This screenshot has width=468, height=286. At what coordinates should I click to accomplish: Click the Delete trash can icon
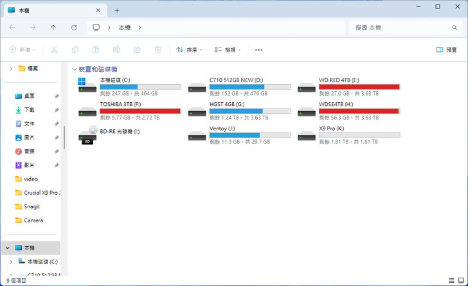tap(157, 49)
